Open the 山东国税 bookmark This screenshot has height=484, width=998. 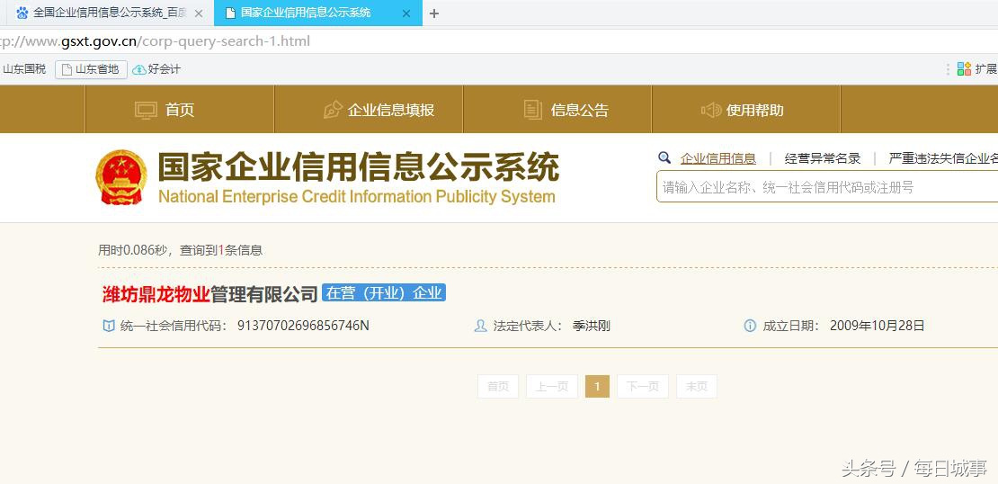coord(24,69)
